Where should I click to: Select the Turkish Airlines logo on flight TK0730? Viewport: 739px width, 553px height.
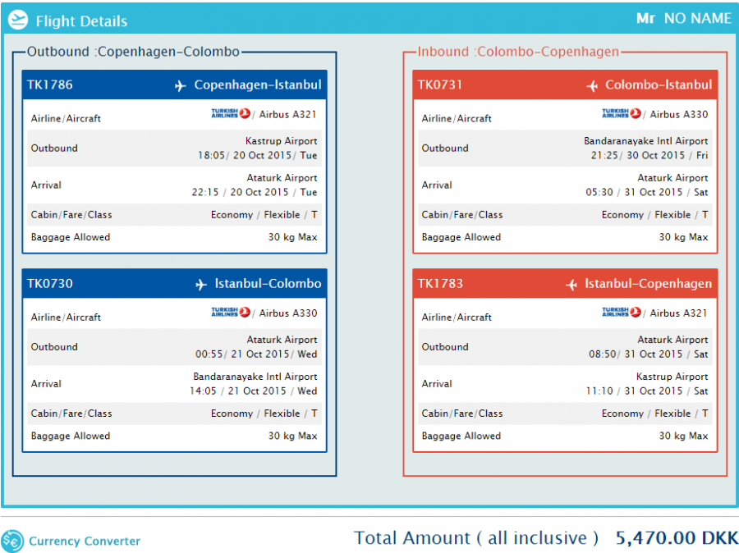pos(230,313)
